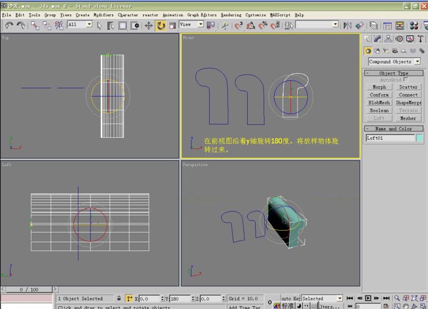
Task: Enable the AutoGrid checkbox
Action: (405, 79)
